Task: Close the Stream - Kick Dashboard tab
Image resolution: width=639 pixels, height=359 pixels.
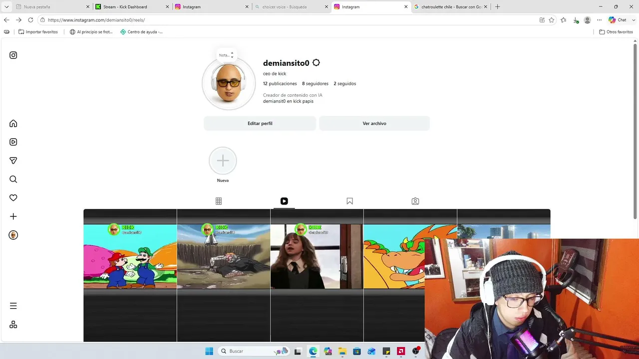Action: tap(167, 7)
